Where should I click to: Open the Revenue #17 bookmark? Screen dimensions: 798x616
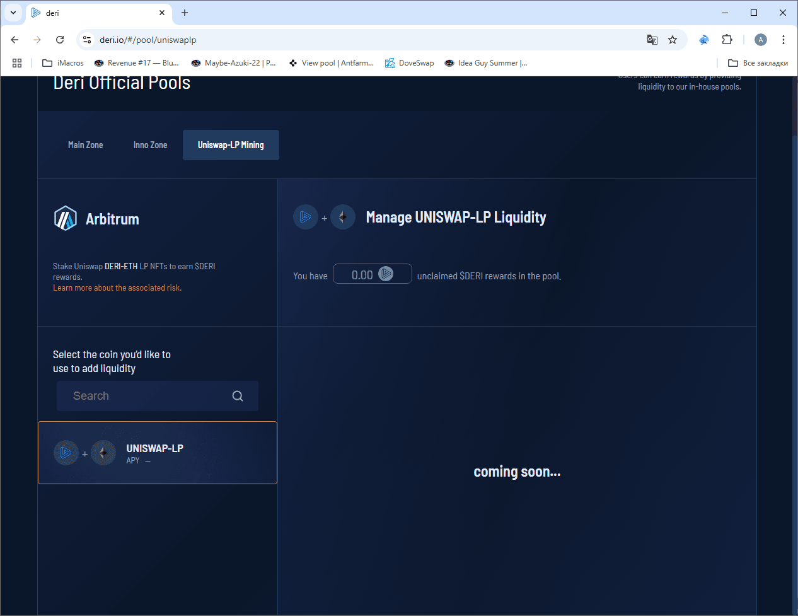pos(136,63)
